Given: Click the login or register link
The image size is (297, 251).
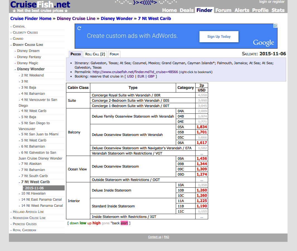Looking at the screenshot, I should tap(272, 2).
